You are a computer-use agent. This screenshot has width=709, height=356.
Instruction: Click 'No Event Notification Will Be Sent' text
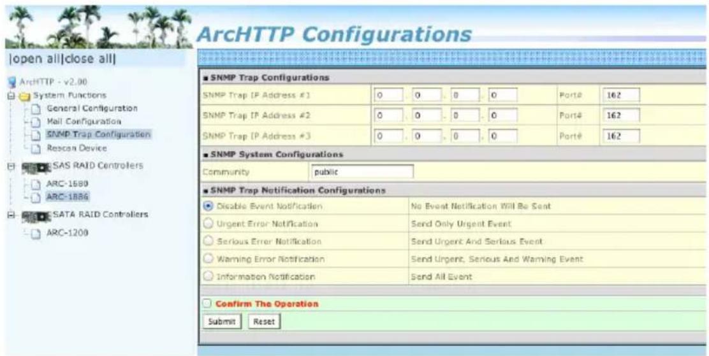coord(481,206)
